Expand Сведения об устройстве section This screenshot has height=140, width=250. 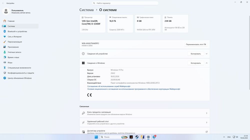click(x=206, y=54)
